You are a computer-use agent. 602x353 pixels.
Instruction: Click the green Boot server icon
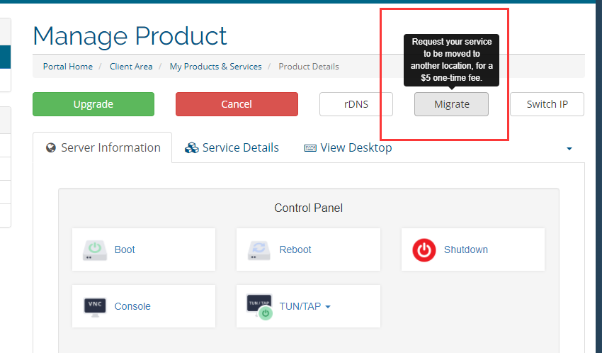tap(94, 250)
